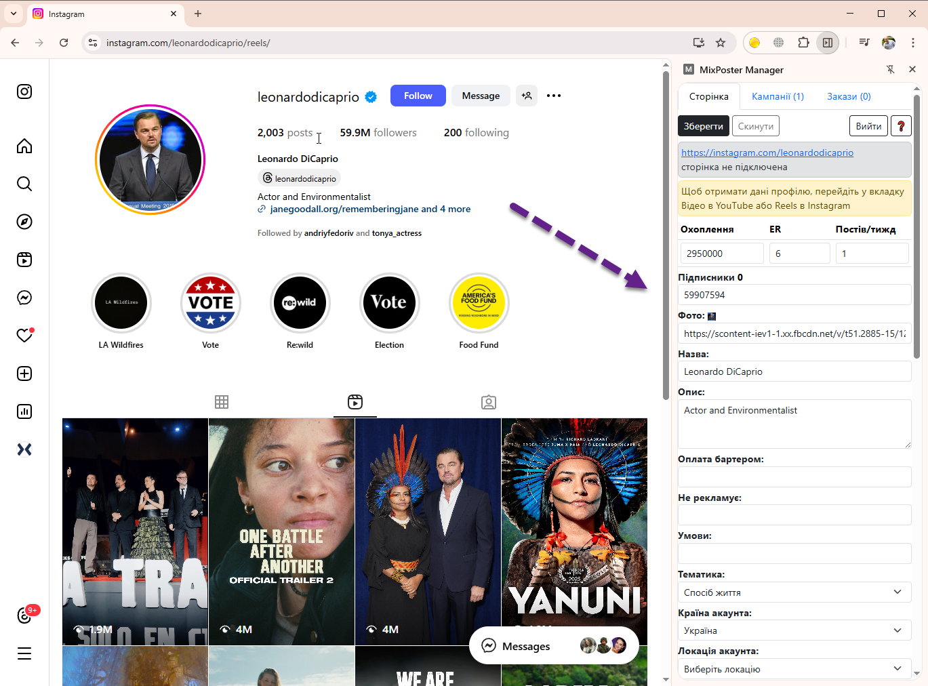Open Reels from the left sidebar

coord(24,260)
